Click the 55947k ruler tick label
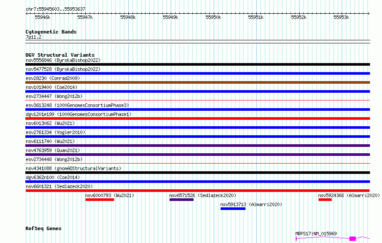The height and width of the screenshot is (243, 382). click(85, 17)
